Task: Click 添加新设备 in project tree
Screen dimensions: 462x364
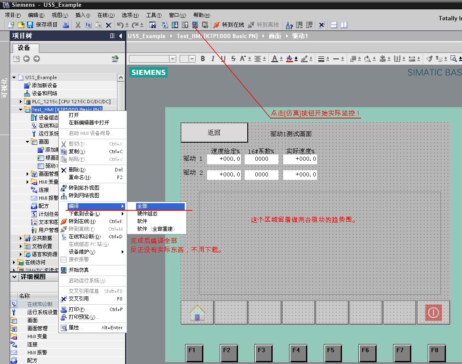Action: (x=44, y=85)
